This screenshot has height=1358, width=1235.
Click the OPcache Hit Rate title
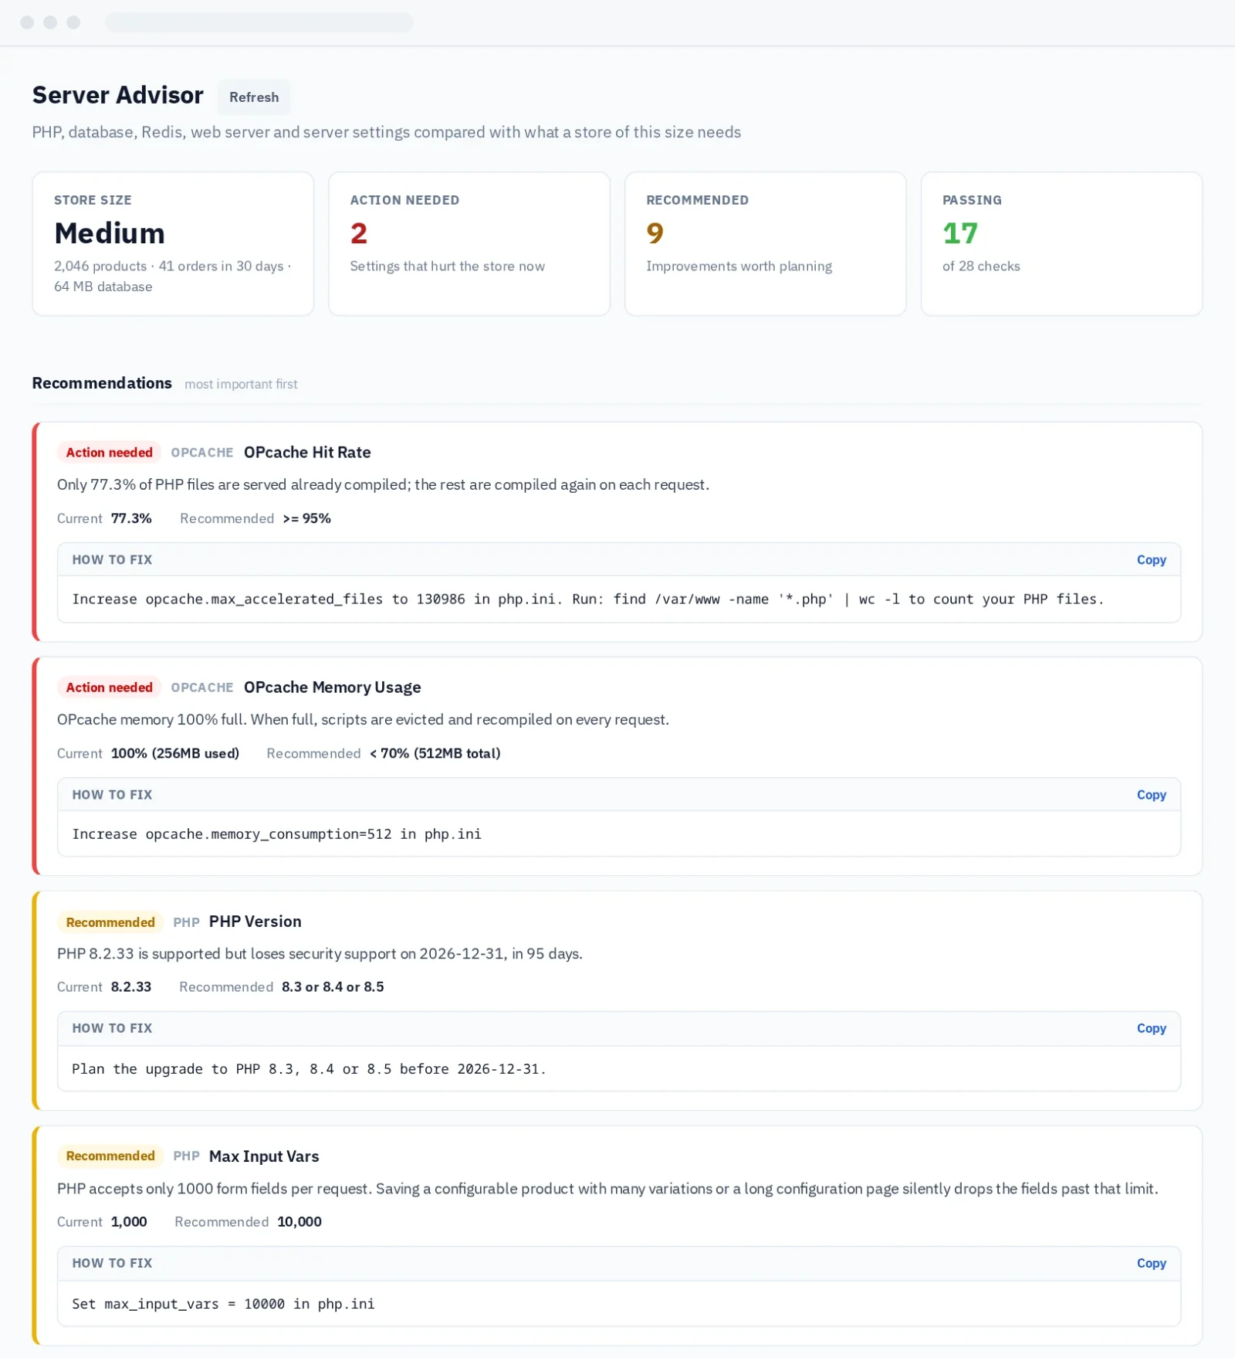pos(307,453)
